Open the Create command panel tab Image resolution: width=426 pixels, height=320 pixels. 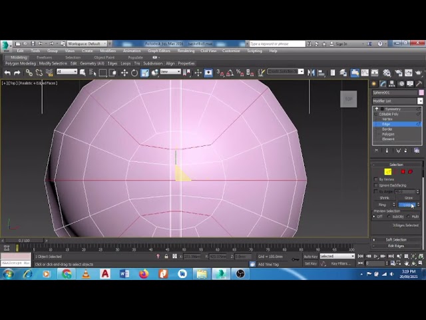point(374,84)
